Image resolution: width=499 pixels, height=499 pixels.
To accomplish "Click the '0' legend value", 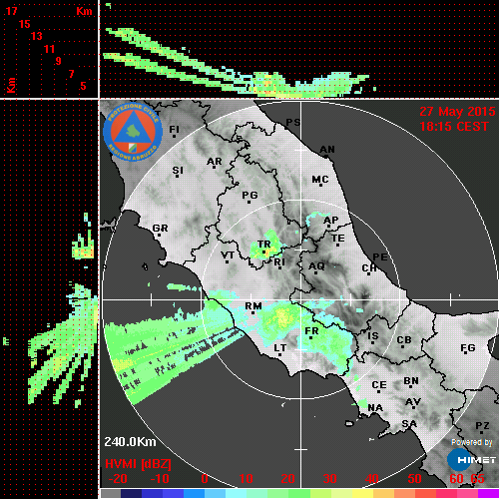I will pos(205,479).
